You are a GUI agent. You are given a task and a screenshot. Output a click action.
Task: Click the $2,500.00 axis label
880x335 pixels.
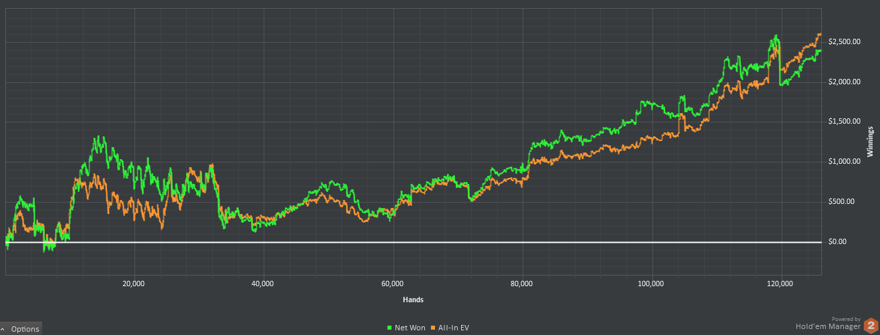(x=843, y=42)
